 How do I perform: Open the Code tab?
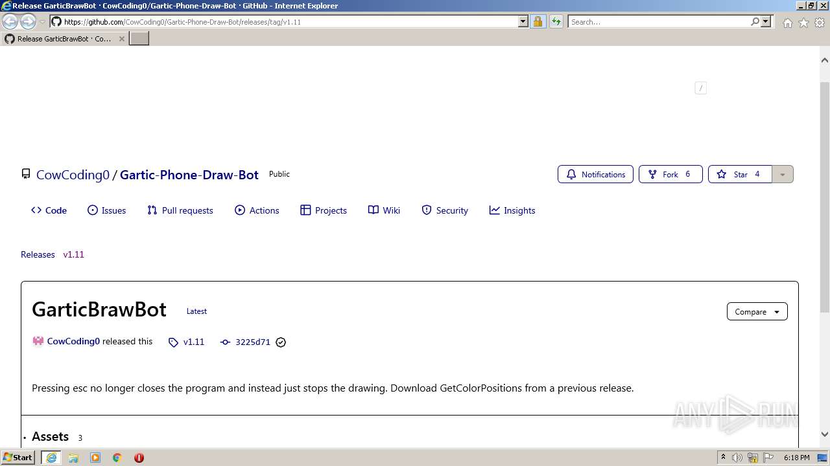(49, 210)
